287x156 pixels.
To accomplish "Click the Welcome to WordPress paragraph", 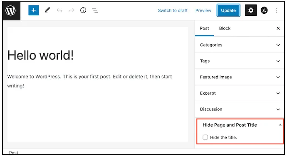I will point(90,81).
